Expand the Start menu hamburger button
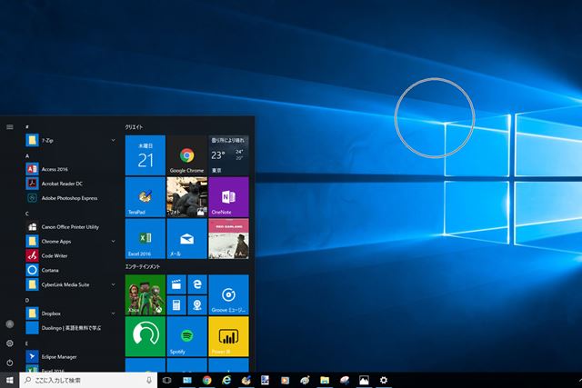The width and height of the screenshot is (582, 388). [10, 127]
